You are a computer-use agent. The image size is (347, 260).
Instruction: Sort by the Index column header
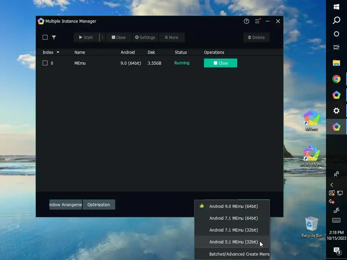tap(48, 52)
